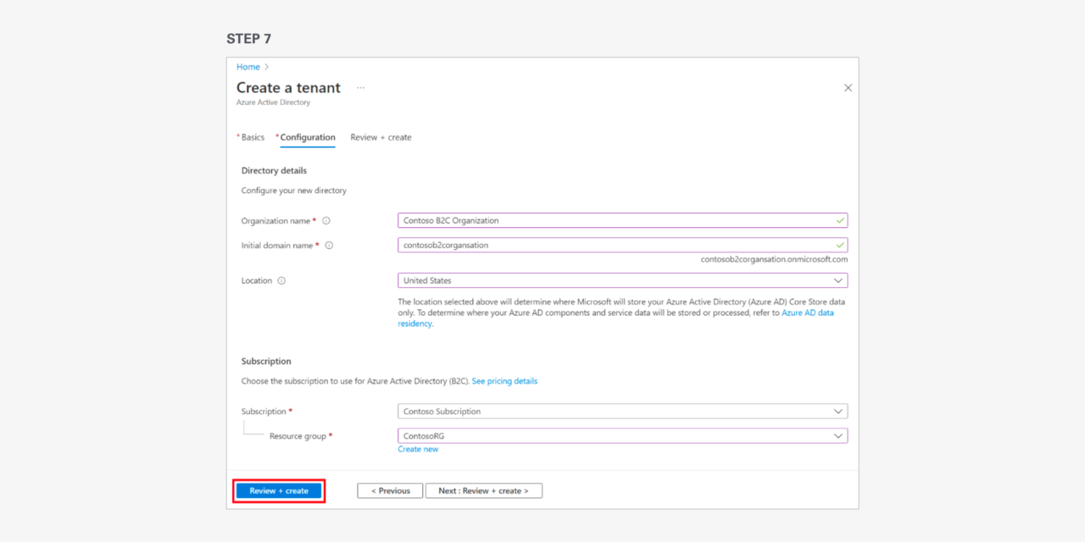This screenshot has height=542, width=1085.
Task: Click the Subscription section heading
Action: 266,362
